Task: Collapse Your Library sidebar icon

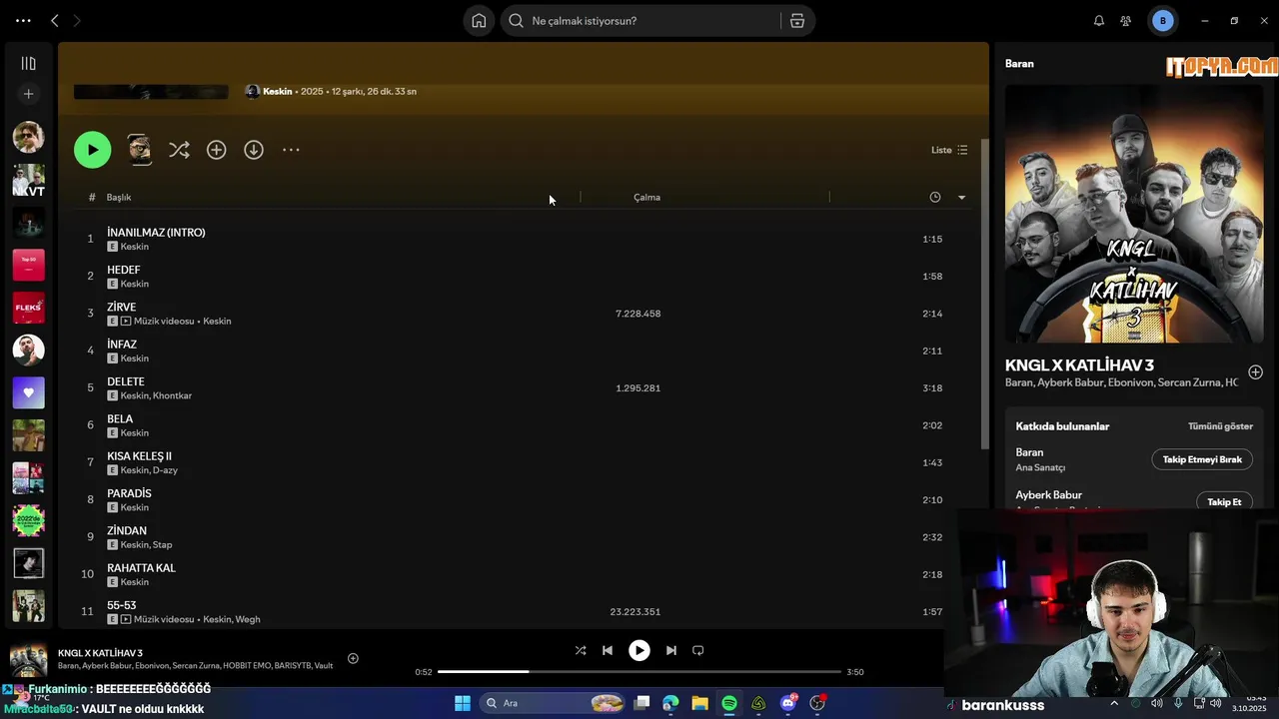Action: 28,63
